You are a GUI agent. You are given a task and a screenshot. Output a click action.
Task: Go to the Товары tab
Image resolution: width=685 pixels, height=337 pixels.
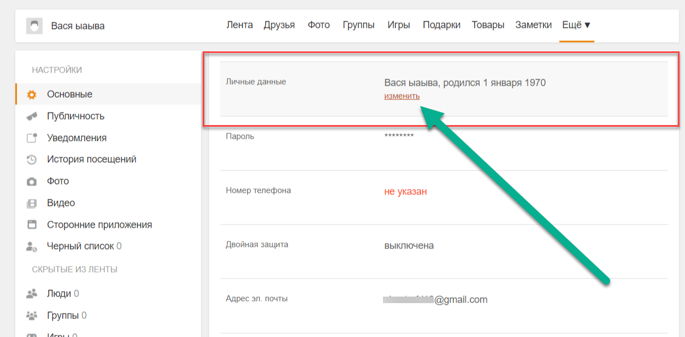[x=488, y=25]
